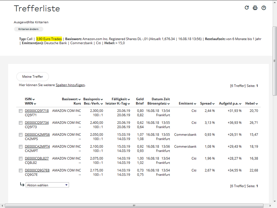The height and width of the screenshot is (208, 277).
Task: Tick the checkbox for DE000CQ5F718
Action: [x=21, y=111]
